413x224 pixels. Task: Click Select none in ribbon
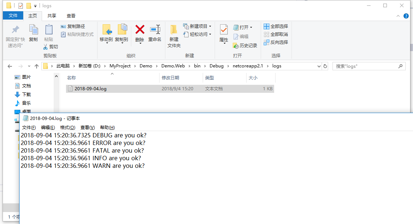point(276,34)
